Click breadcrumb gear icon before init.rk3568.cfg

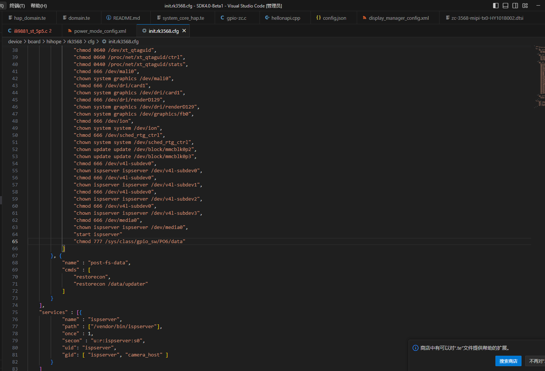tap(104, 41)
